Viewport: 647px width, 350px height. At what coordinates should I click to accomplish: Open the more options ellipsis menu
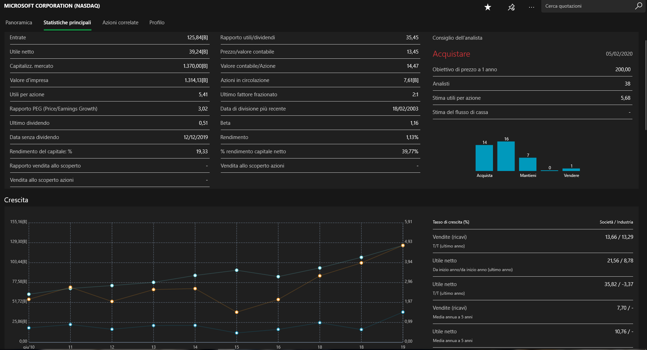(x=532, y=7)
